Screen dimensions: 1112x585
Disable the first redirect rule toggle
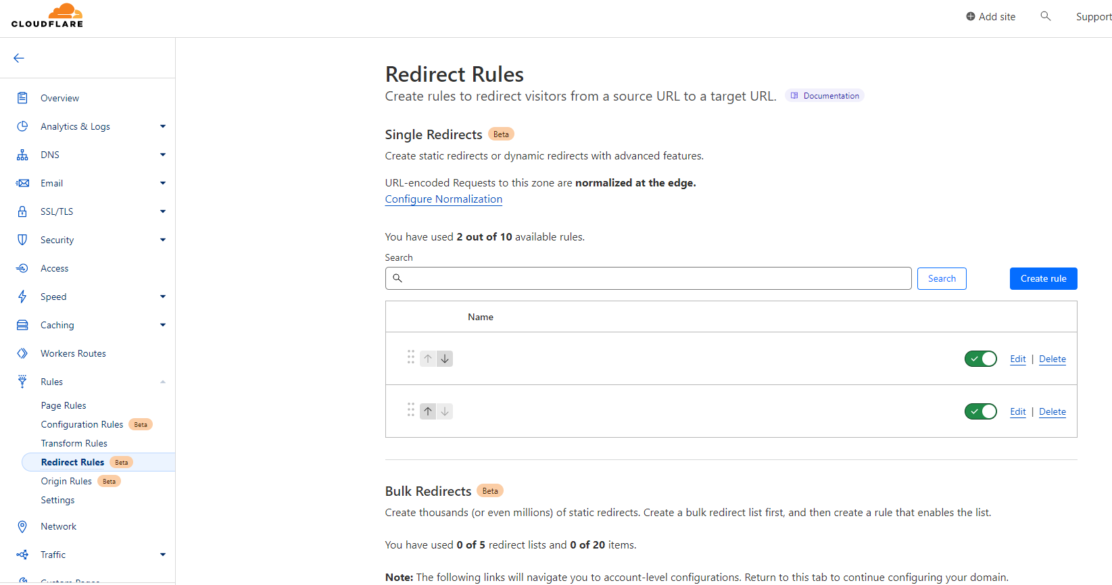[980, 359]
